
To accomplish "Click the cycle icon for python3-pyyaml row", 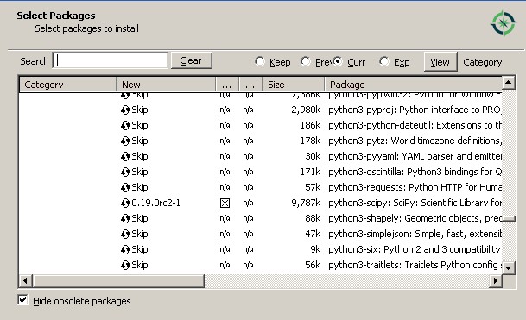I will coord(125,156).
